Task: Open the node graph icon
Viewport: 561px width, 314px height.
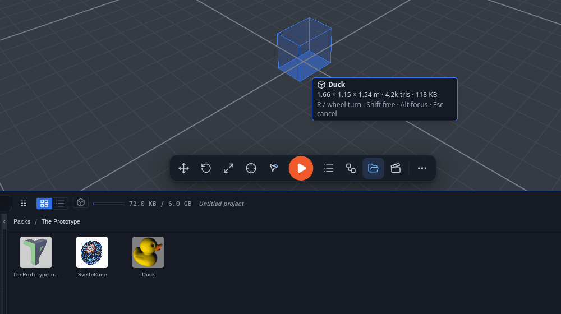Action: 351,168
